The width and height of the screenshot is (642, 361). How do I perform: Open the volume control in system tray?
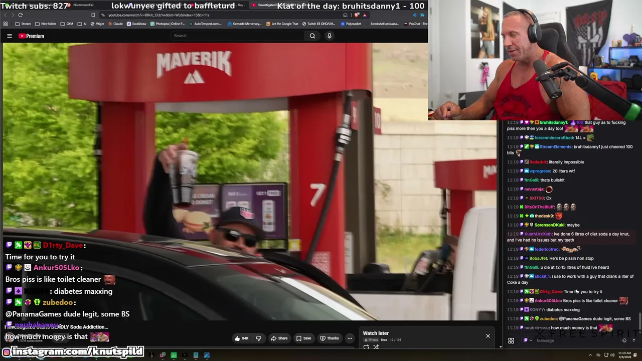click(x=612, y=355)
